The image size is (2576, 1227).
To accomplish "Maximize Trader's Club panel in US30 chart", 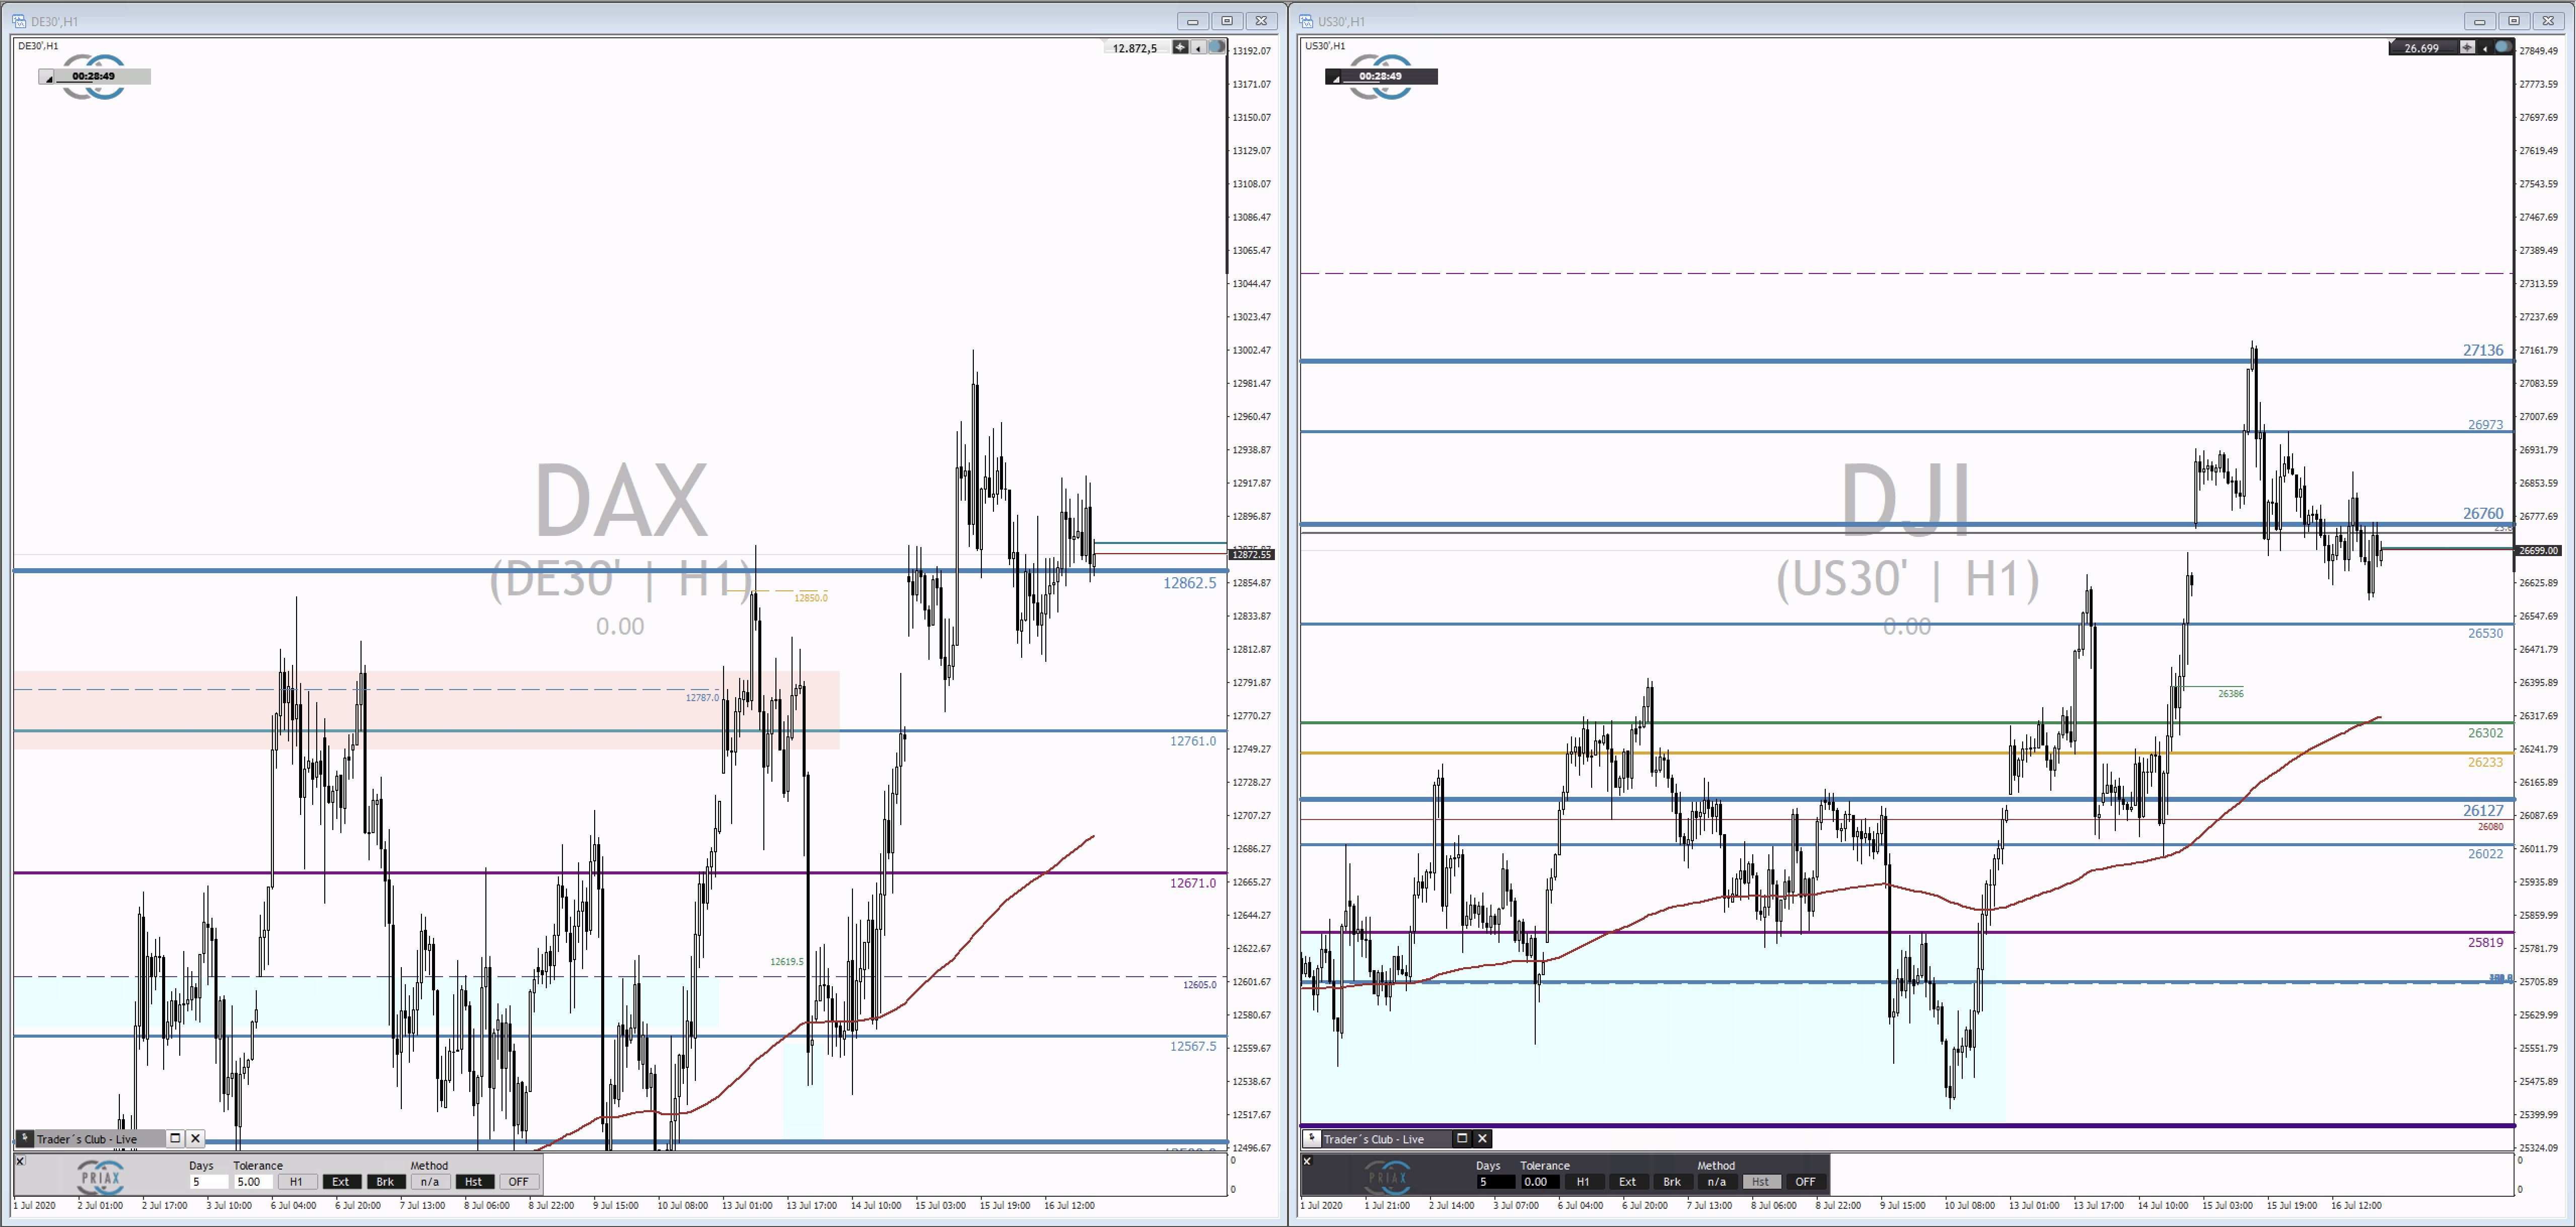I will (x=1462, y=1138).
